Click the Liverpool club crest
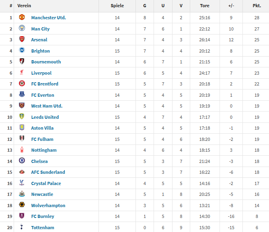Screen dimensions: 269x232 click(x=22, y=73)
